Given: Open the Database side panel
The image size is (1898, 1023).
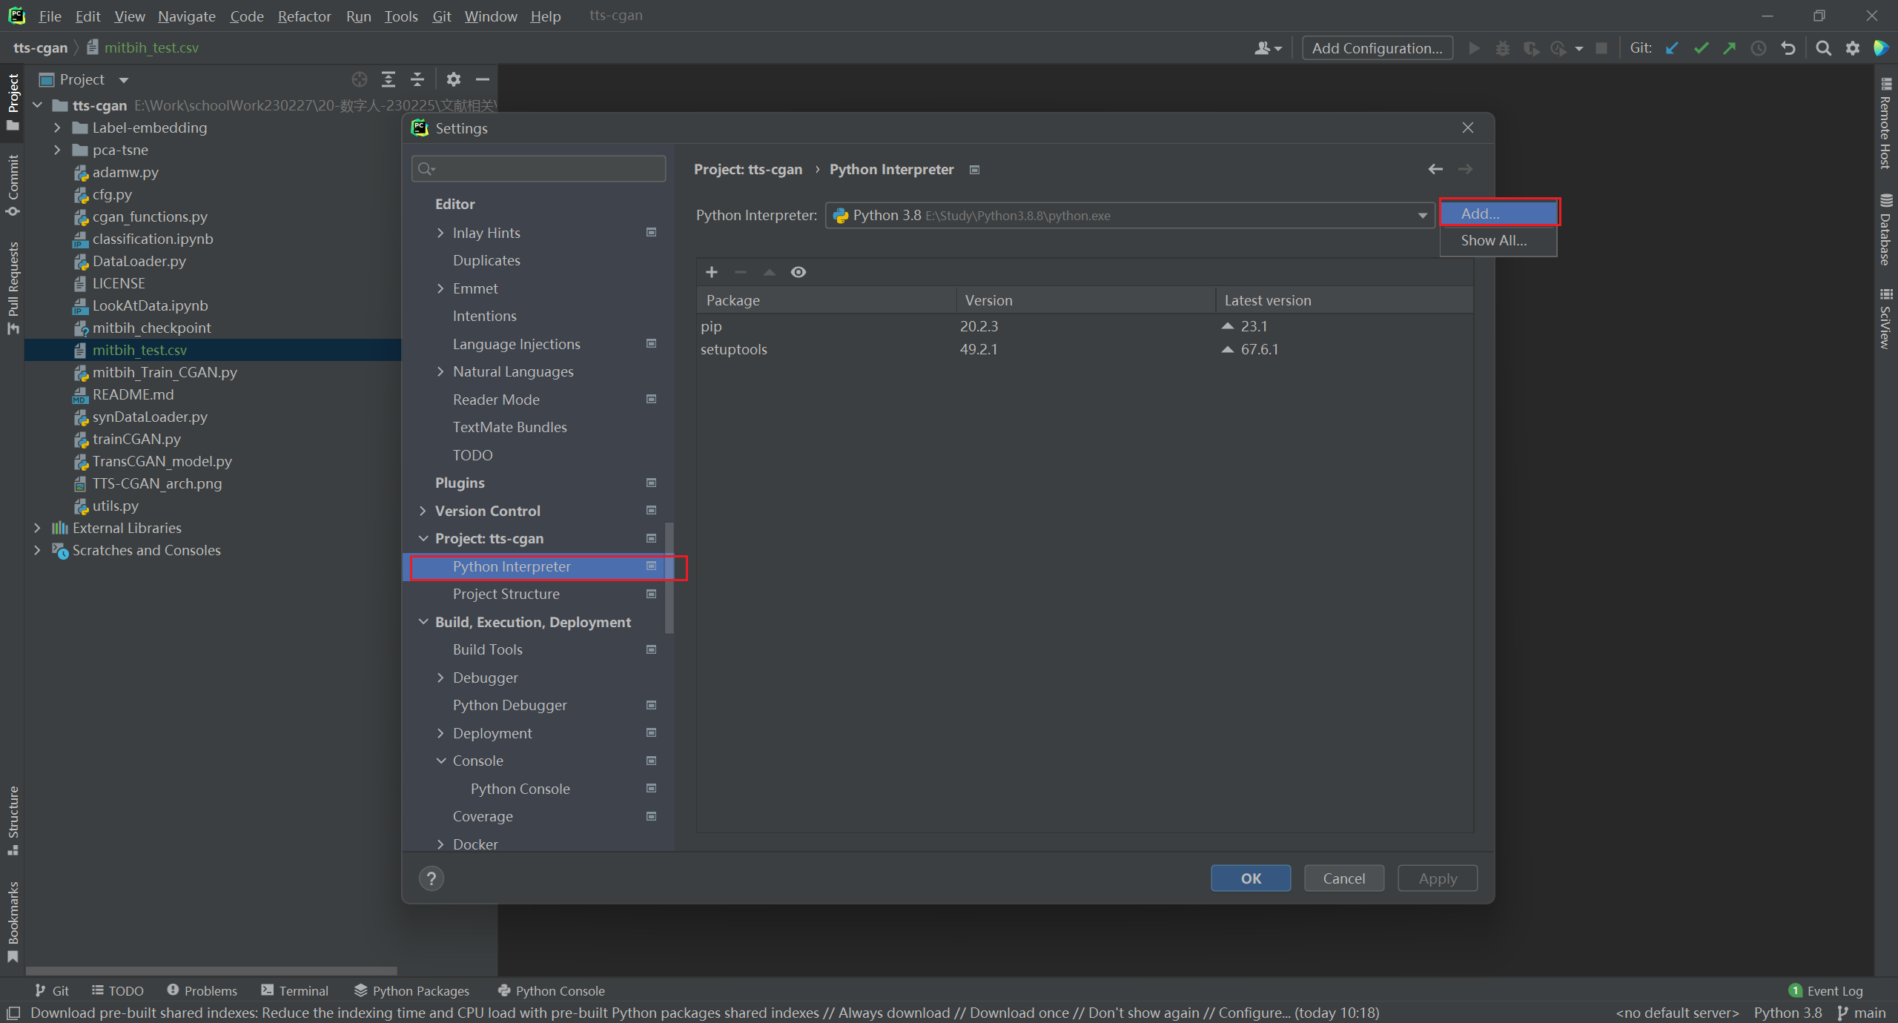Looking at the screenshot, I should [x=1886, y=229].
